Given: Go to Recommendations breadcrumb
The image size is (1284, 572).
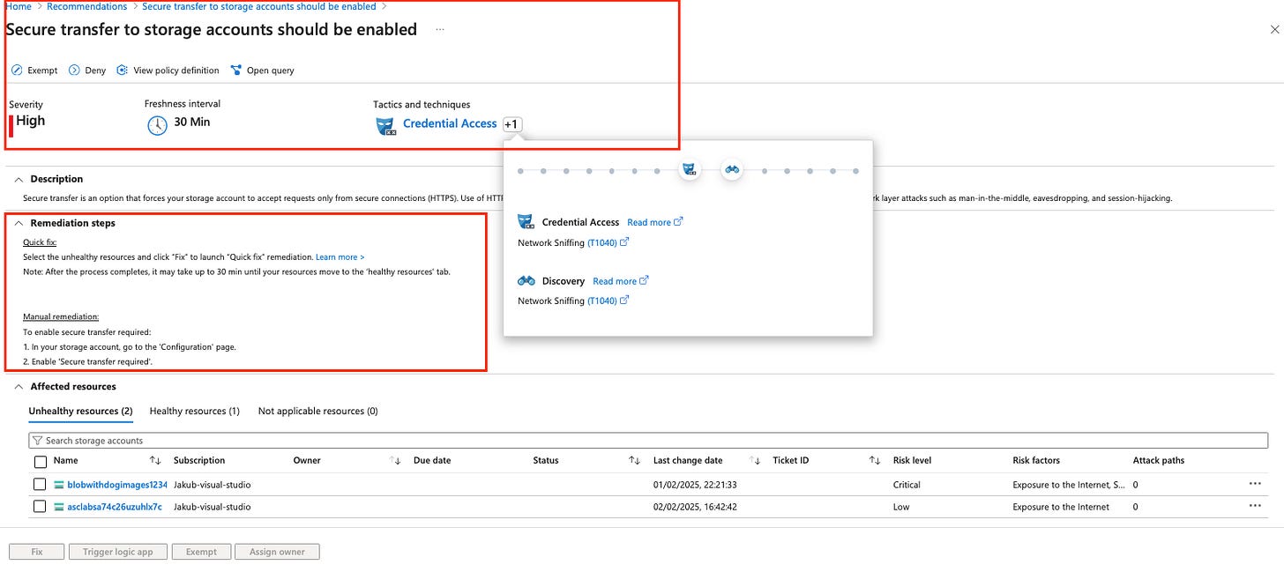Looking at the screenshot, I should [87, 6].
